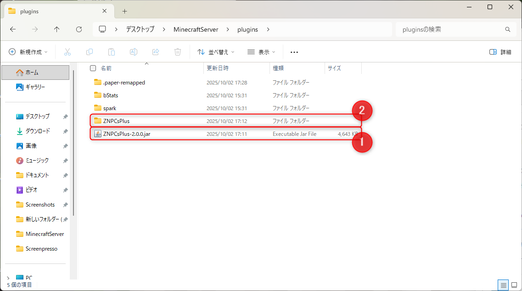
Task: Click inside the pluginsの検索 search field
Action: 455,29
